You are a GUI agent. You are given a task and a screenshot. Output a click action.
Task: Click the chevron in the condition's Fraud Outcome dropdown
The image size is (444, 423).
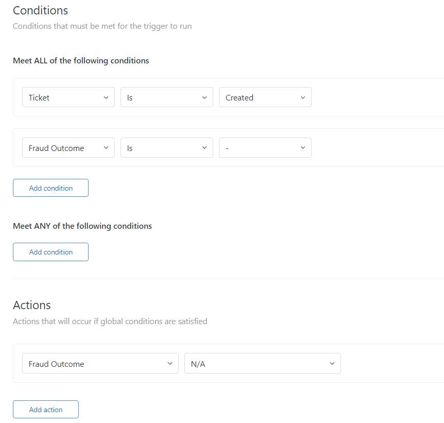(x=106, y=148)
